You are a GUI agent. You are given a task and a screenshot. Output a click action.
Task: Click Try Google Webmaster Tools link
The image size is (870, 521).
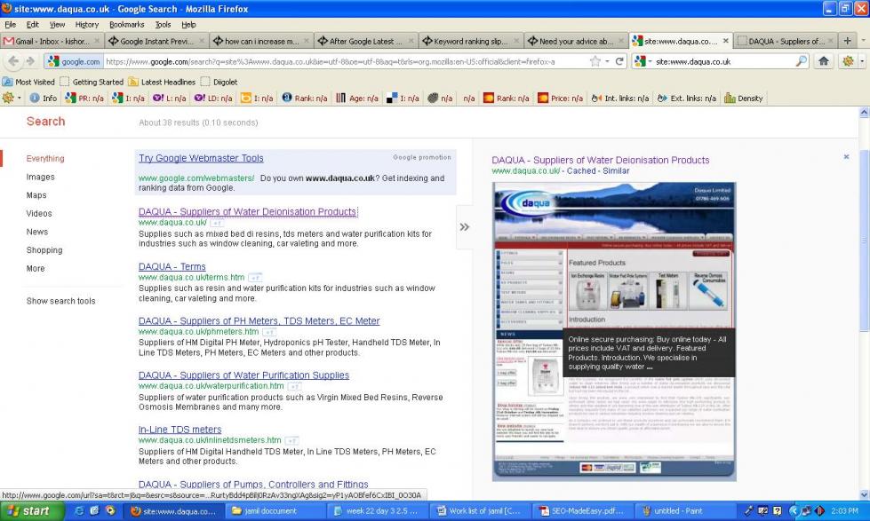pyautogui.click(x=201, y=158)
